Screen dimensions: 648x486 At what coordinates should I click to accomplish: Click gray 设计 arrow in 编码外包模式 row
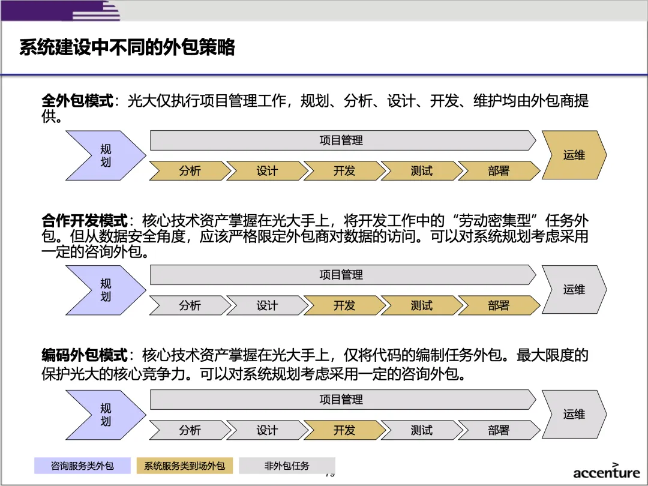tap(268, 430)
